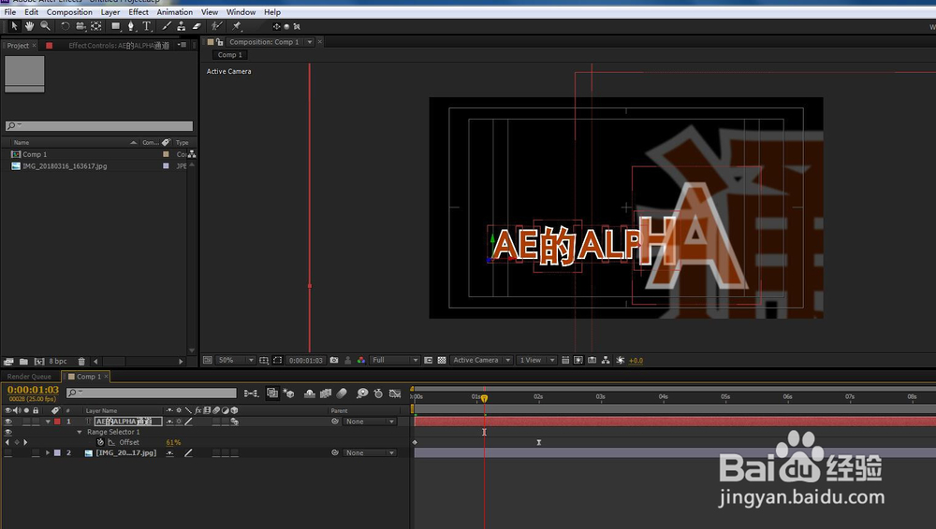The height and width of the screenshot is (529, 936).
Task: Switch to Effect Controls tab
Action: coord(119,45)
